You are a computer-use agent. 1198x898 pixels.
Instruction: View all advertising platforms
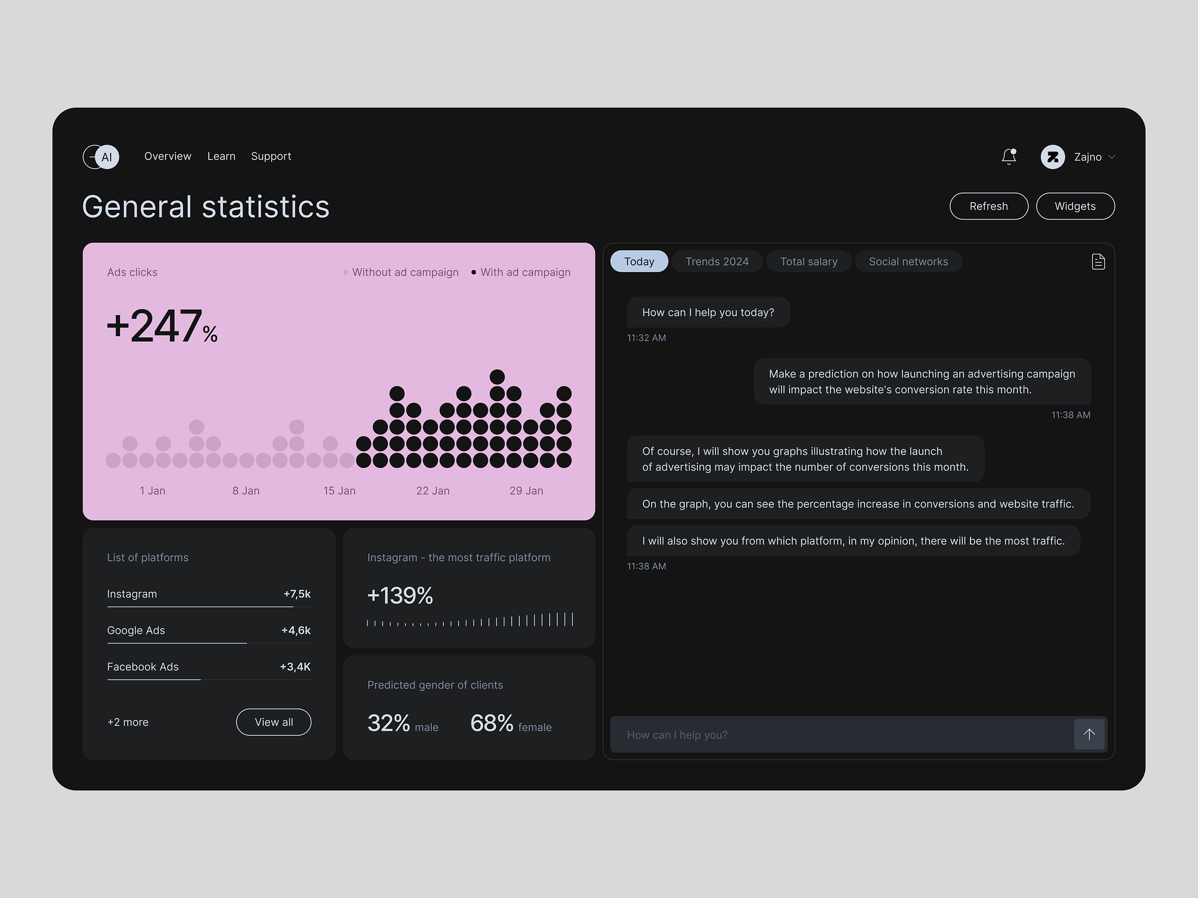[x=273, y=722]
